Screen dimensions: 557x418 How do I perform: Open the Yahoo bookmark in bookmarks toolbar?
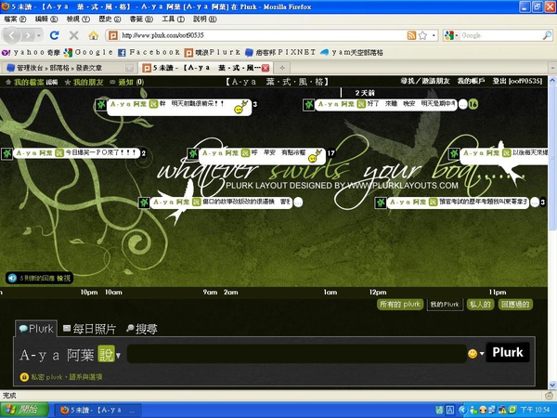[x=31, y=53]
